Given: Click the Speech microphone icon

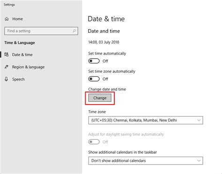Looking at the screenshot, I should [x=6, y=79].
